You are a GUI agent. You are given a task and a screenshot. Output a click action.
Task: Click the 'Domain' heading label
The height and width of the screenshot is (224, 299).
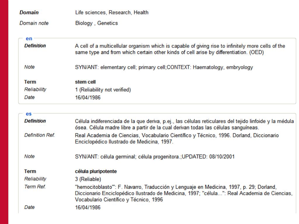[x=29, y=12]
